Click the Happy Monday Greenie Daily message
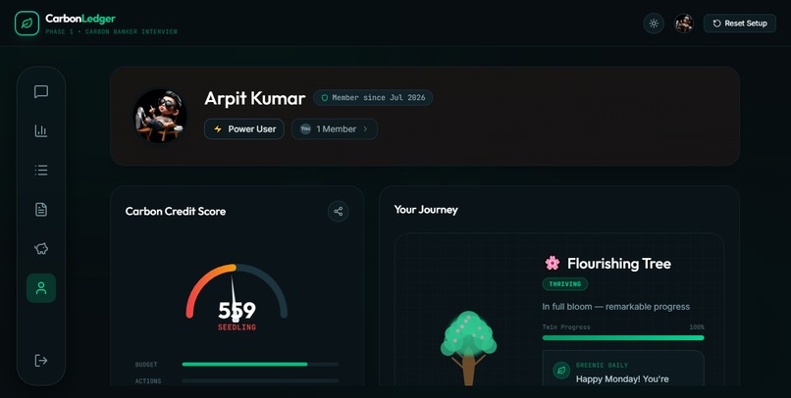This screenshot has width=791, height=398. (x=622, y=378)
